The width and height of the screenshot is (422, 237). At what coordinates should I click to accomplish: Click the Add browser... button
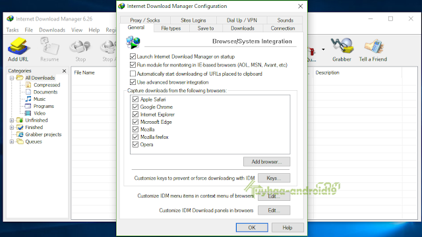click(266, 162)
